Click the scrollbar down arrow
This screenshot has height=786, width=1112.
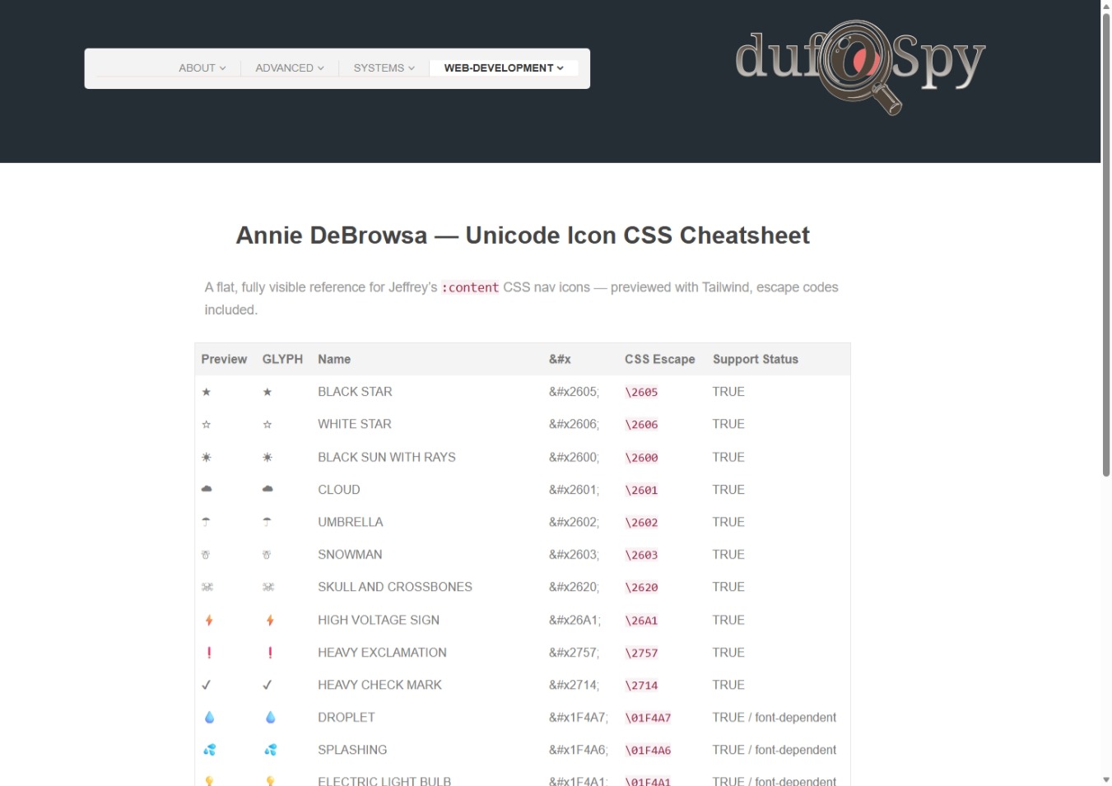click(1106, 779)
